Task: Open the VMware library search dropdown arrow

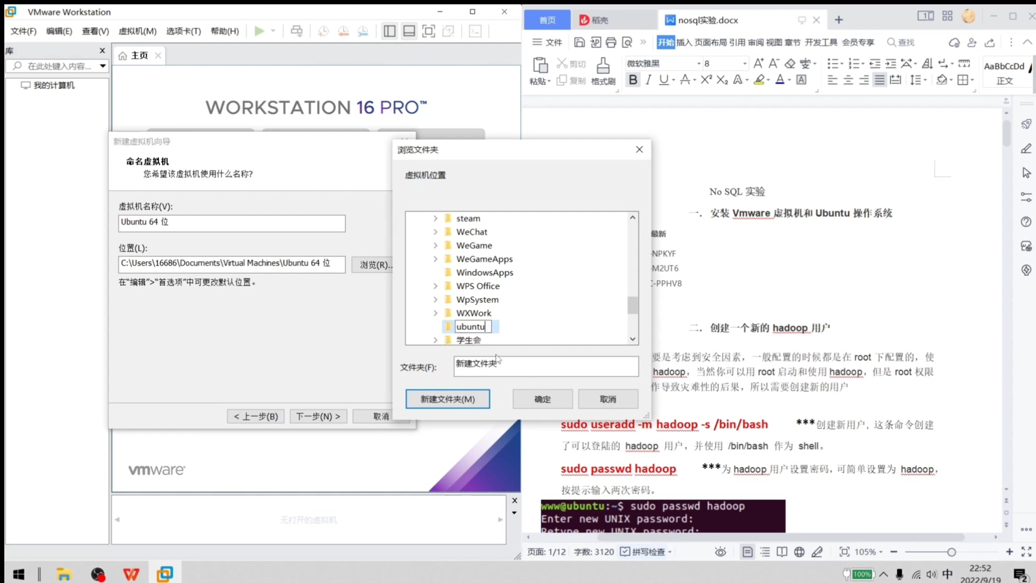Action: coord(103,66)
